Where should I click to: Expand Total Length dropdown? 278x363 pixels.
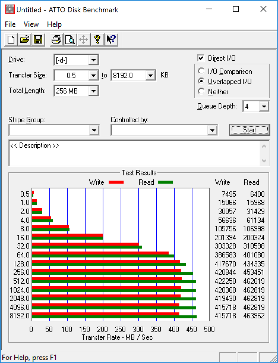pyautogui.click(x=93, y=91)
